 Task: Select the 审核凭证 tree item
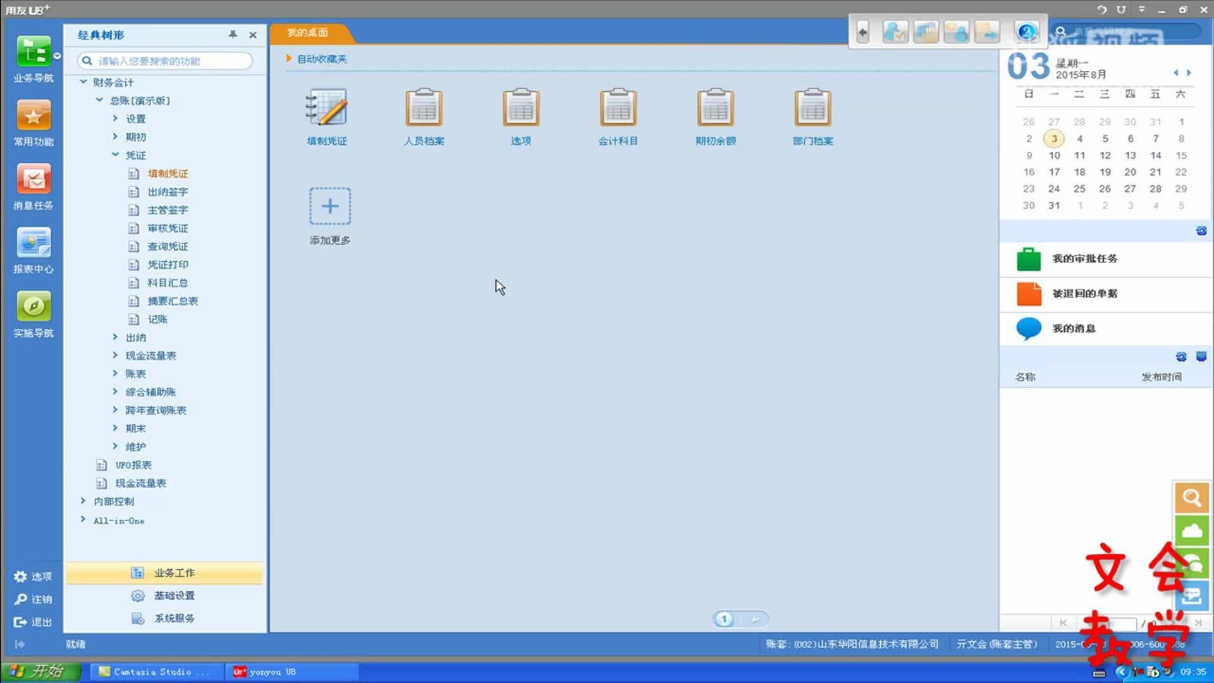click(x=168, y=228)
